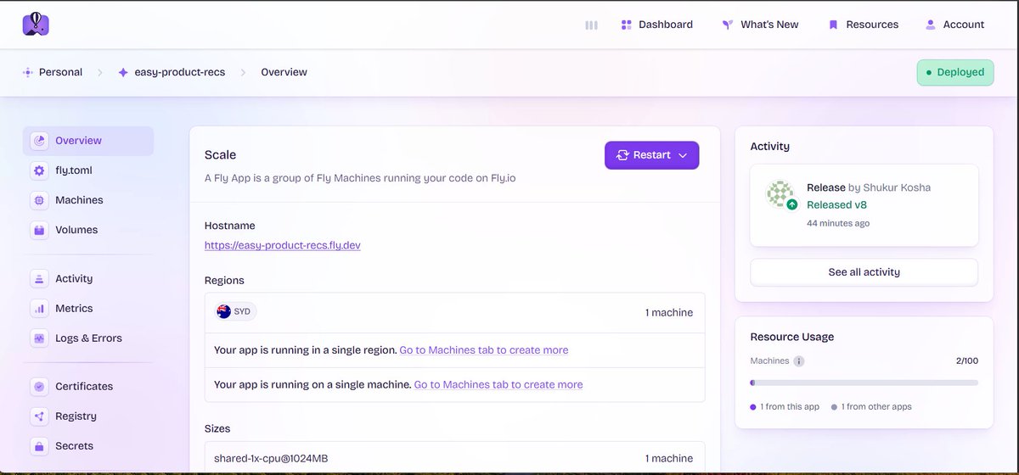This screenshot has height=475, width=1019.
Task: Open the easy-product-recs.fly.dev hostname link
Action: tap(283, 245)
